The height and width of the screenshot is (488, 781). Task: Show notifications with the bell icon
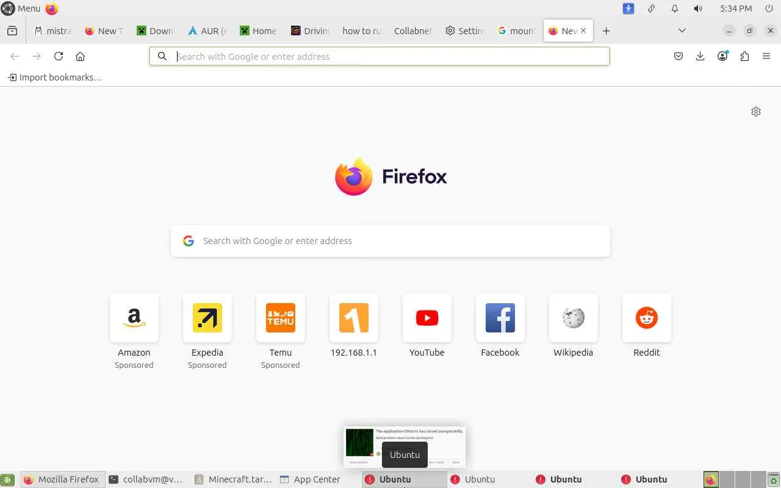(675, 9)
